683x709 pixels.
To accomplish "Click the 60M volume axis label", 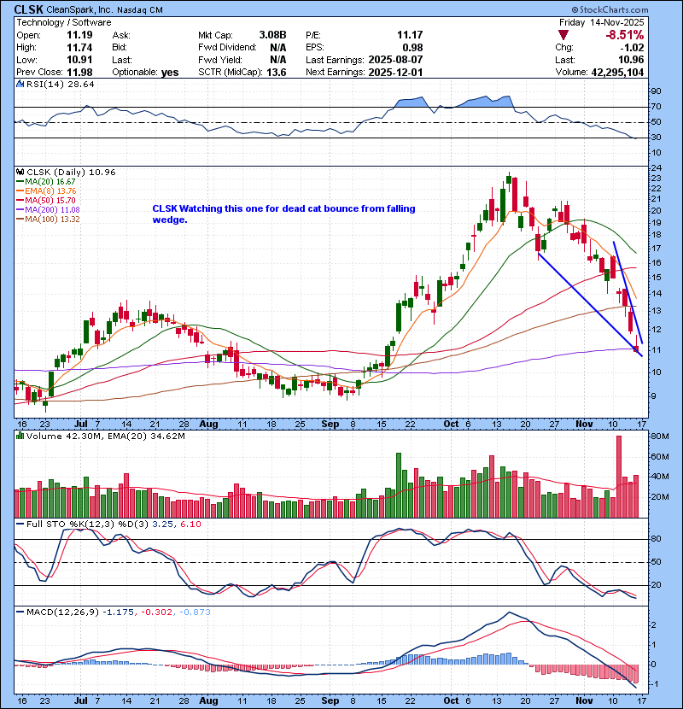I will (659, 457).
